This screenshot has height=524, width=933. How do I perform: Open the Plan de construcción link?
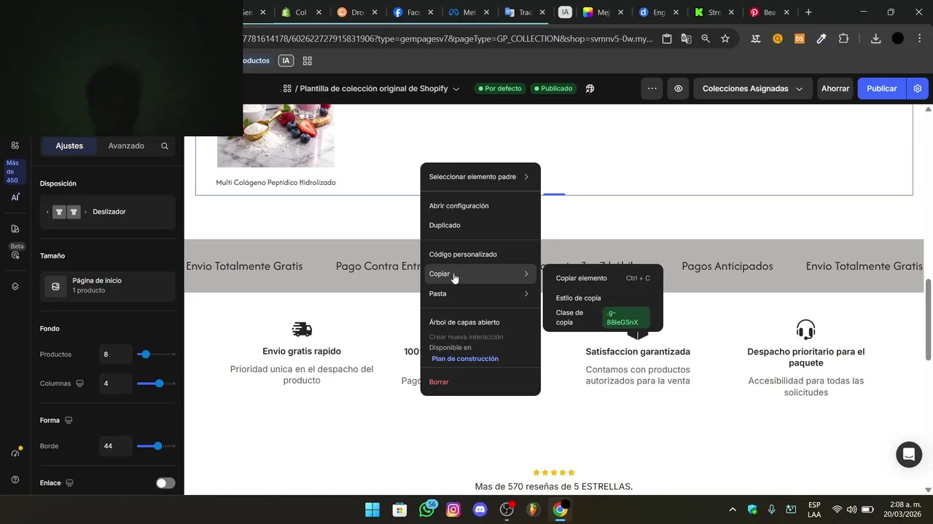(x=465, y=359)
